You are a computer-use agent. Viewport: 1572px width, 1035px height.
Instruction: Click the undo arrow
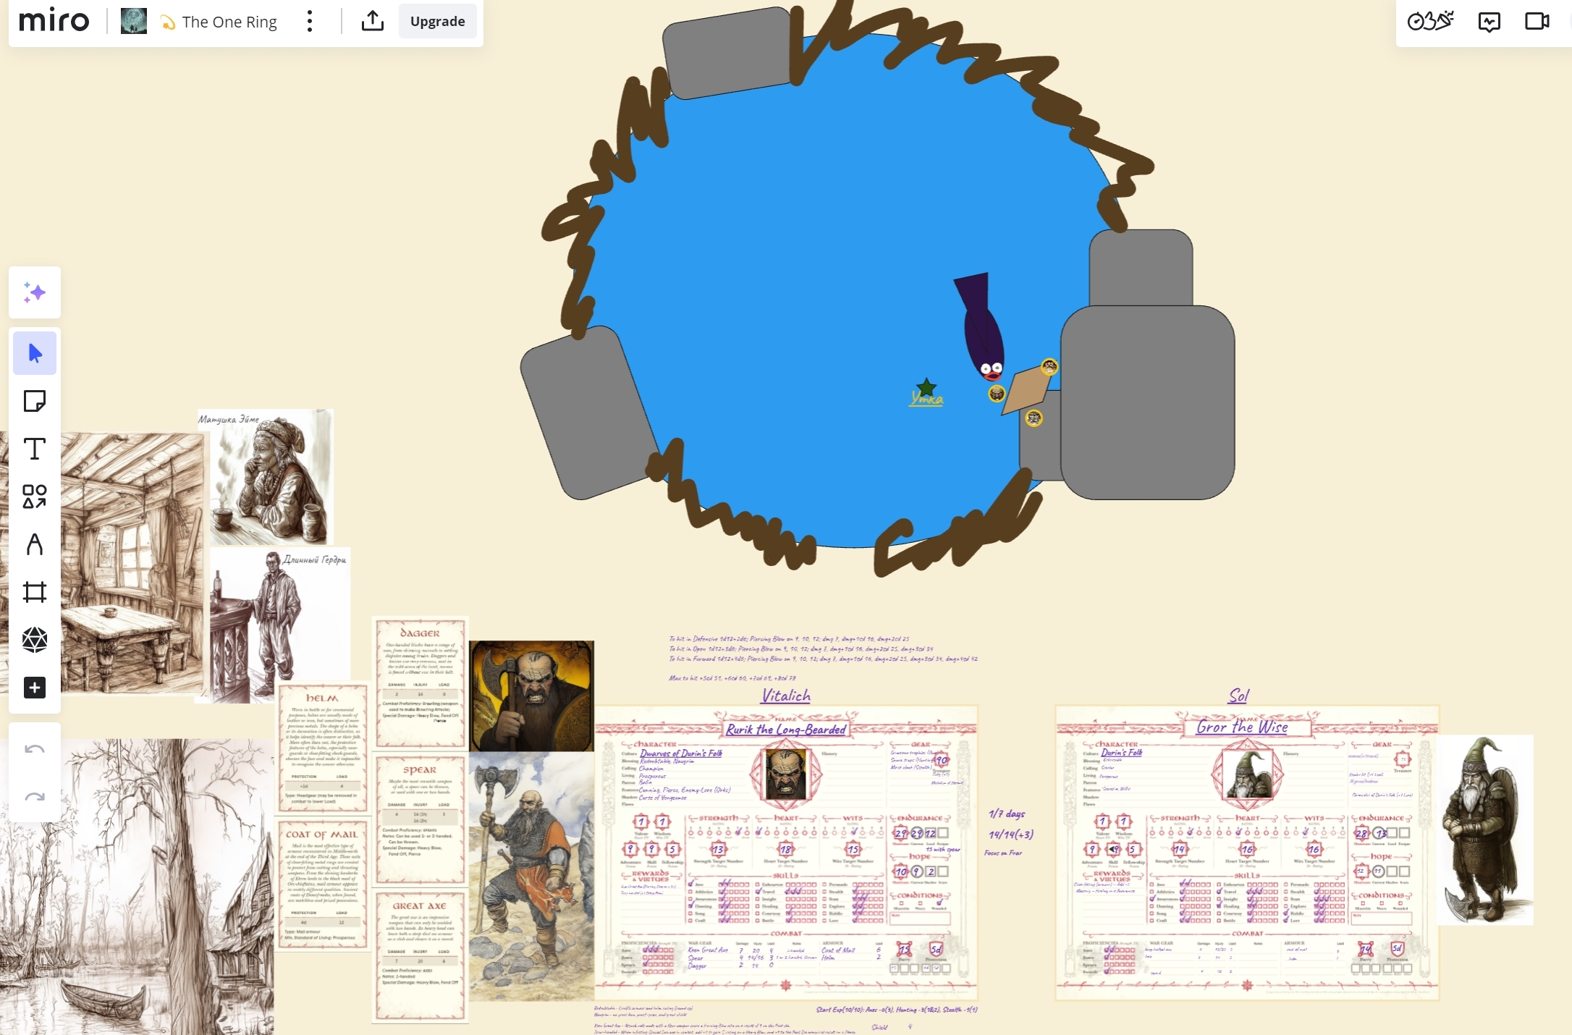point(34,749)
